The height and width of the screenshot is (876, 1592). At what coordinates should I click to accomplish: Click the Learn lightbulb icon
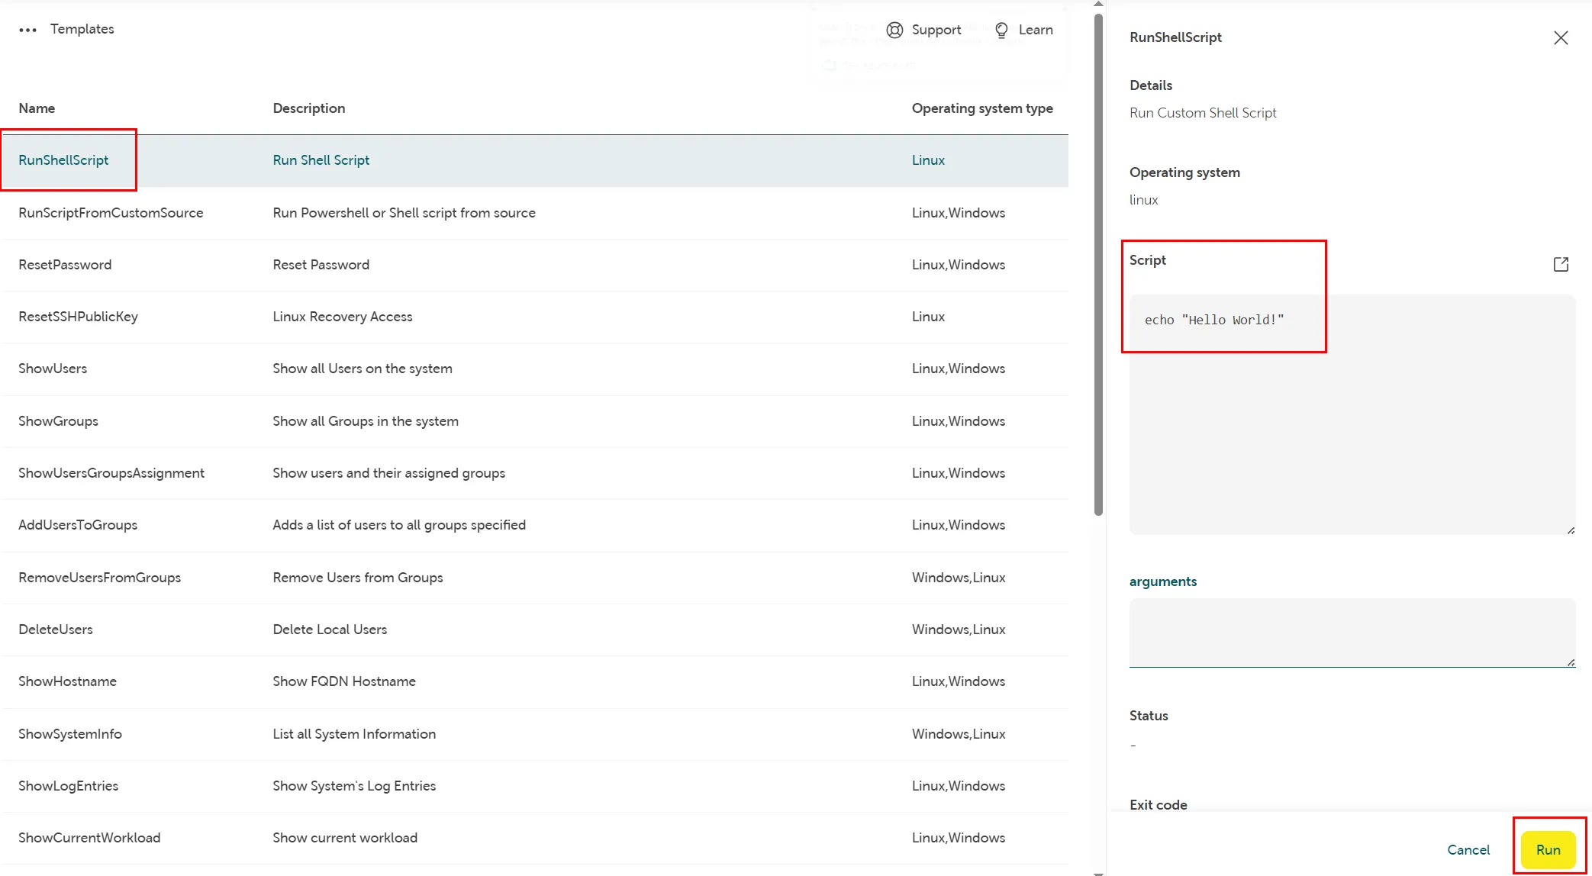(1001, 30)
